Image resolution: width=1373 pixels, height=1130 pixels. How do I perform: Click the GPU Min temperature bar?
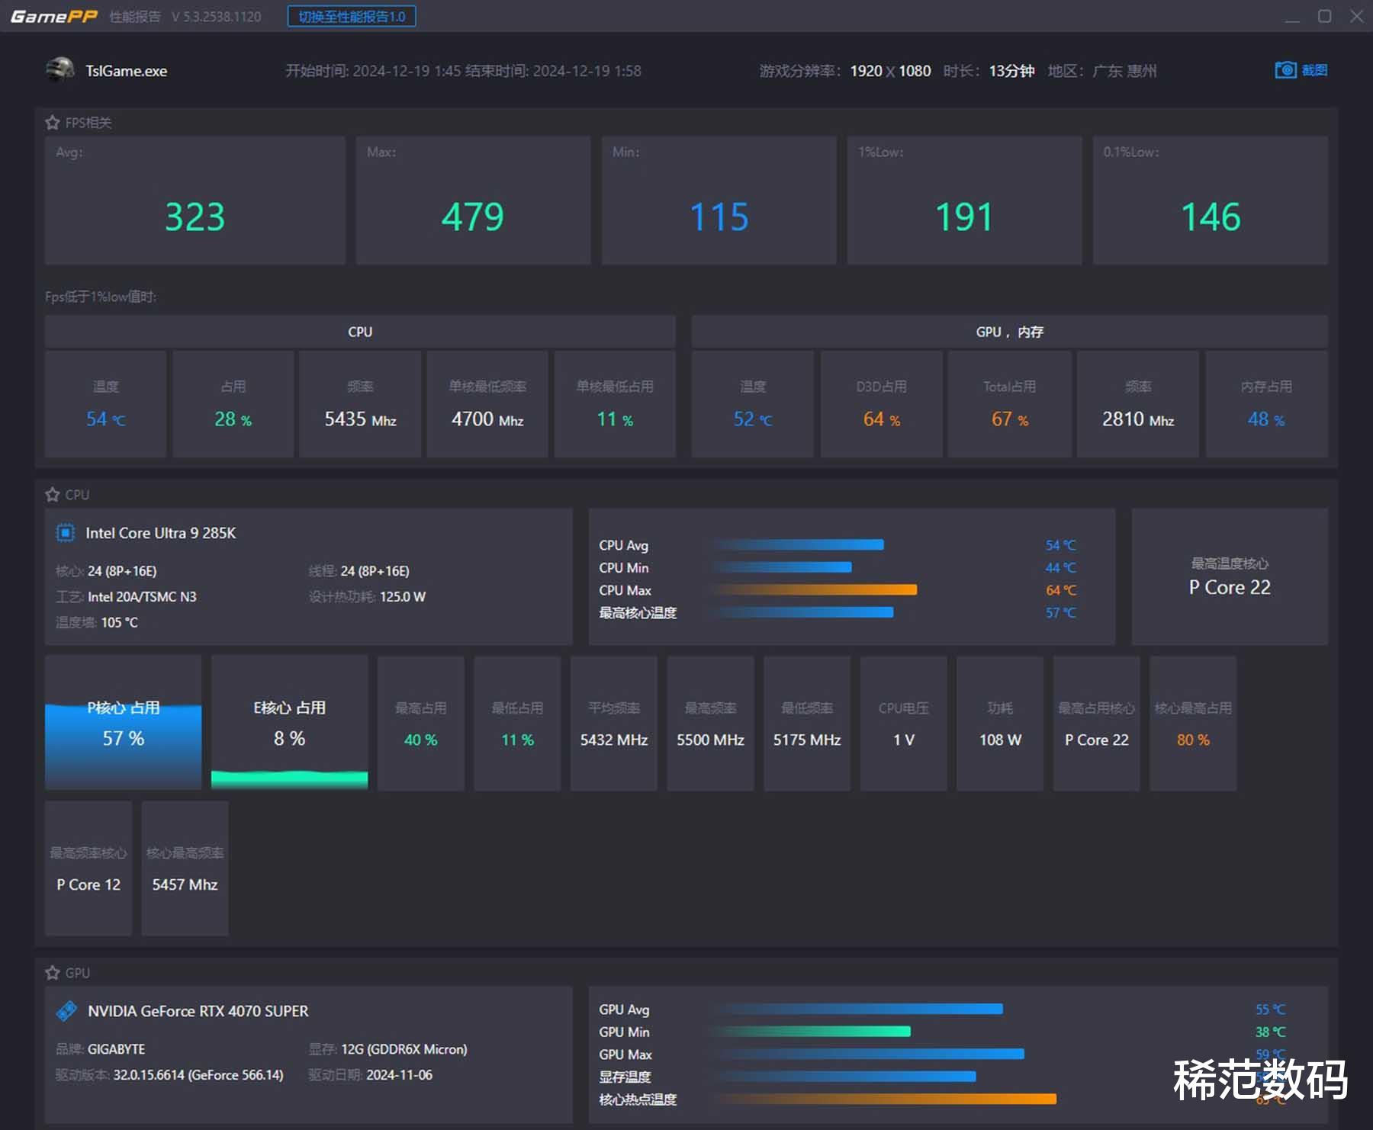point(811,1032)
